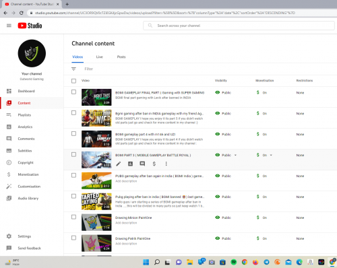Open taskbar Search
337x268 pixels.
pos(157,262)
